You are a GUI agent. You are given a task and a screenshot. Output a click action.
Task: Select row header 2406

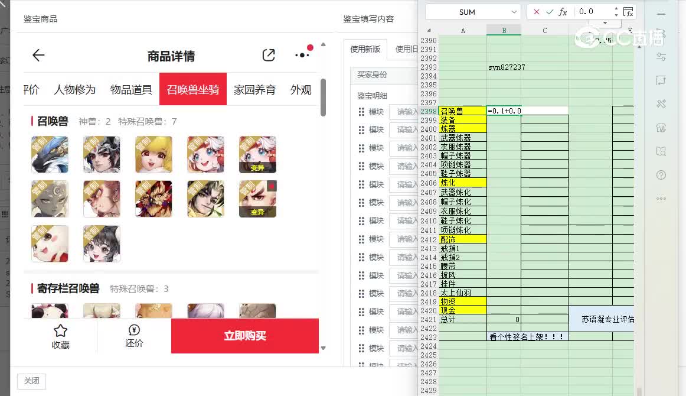429,183
